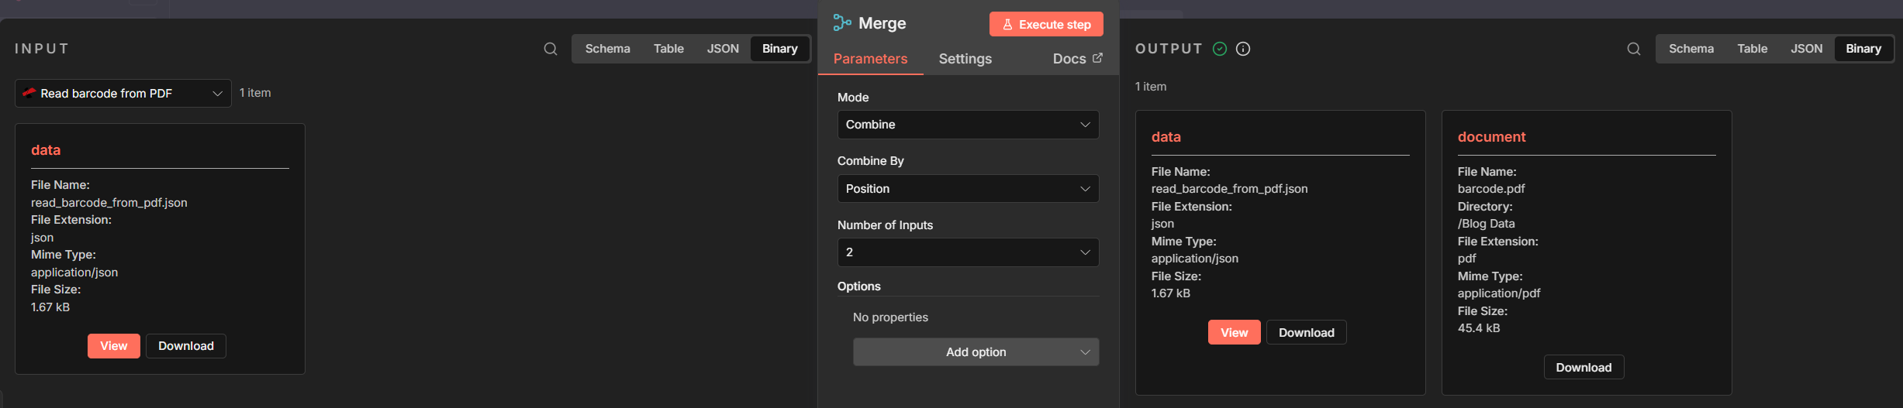
Task: Select the Parameters tab
Action: [870, 59]
